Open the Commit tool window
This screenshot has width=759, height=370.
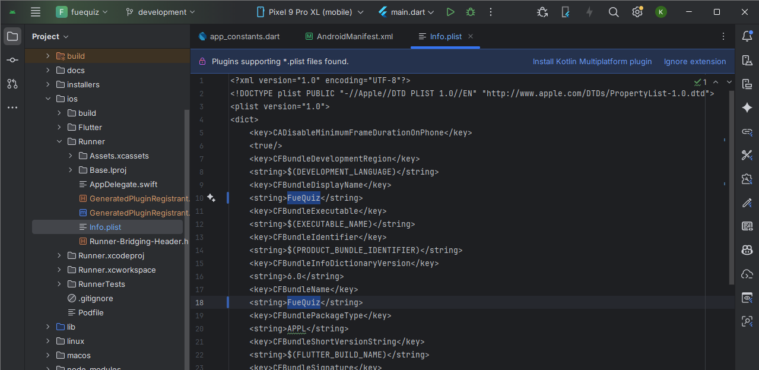coord(12,60)
